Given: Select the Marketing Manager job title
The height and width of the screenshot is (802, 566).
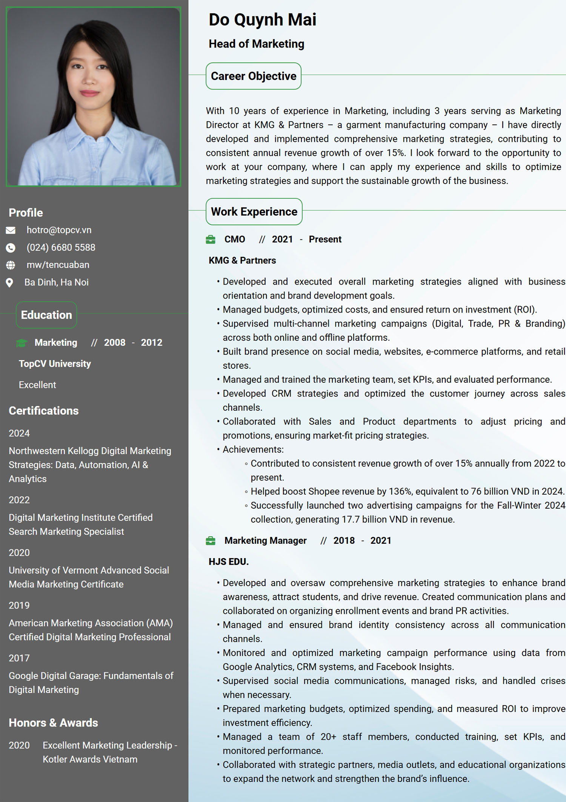Looking at the screenshot, I should point(266,541).
